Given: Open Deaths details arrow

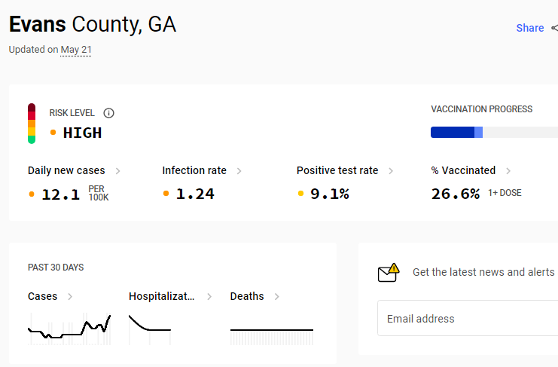Looking at the screenshot, I should coord(277,296).
